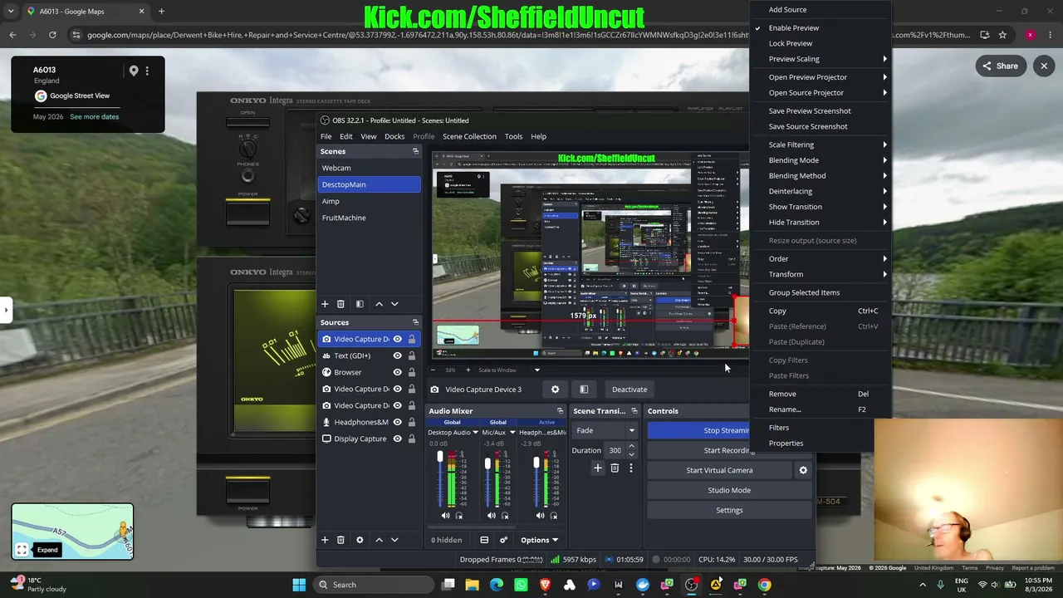Open Audio Mixer advanced properties gears icon
The width and height of the screenshot is (1063, 598).
[503, 540]
